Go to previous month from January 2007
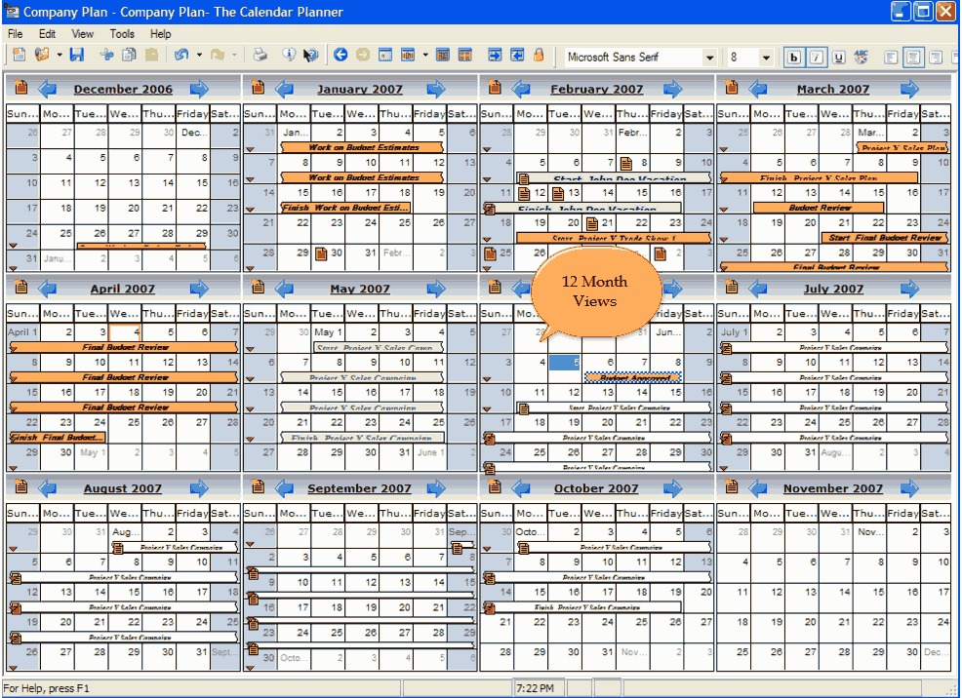Image resolution: width=962 pixels, height=698 pixels. pos(284,89)
